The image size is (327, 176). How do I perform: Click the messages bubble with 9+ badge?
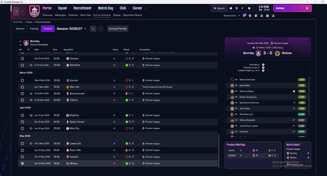click(244, 15)
